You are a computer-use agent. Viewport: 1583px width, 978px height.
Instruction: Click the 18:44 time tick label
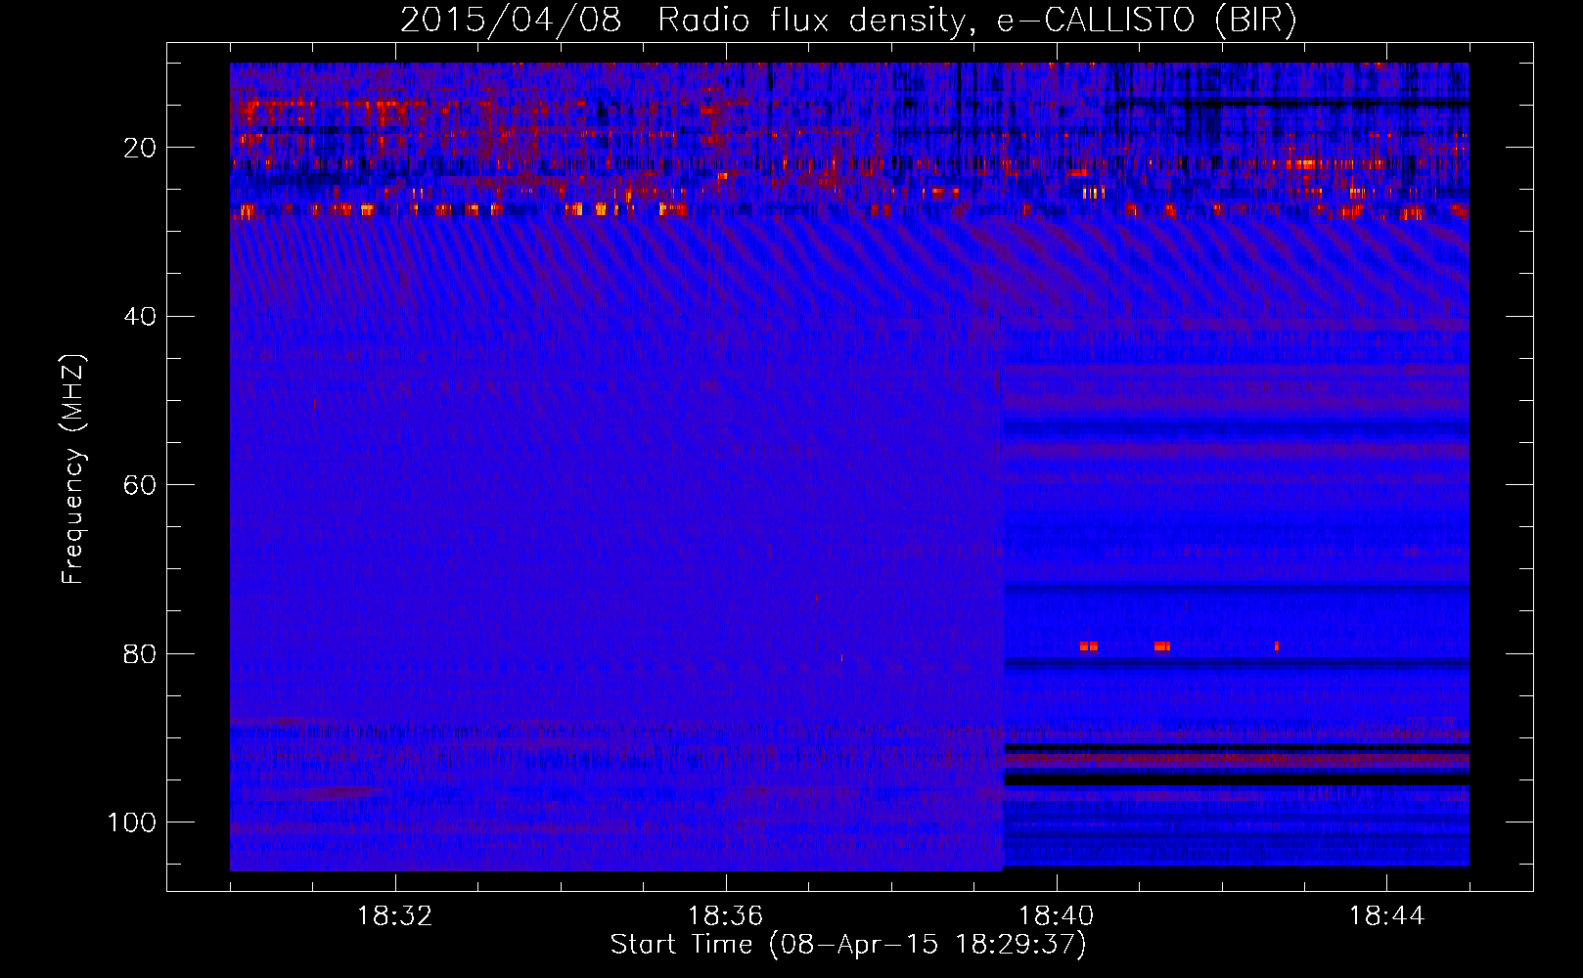1387,916
